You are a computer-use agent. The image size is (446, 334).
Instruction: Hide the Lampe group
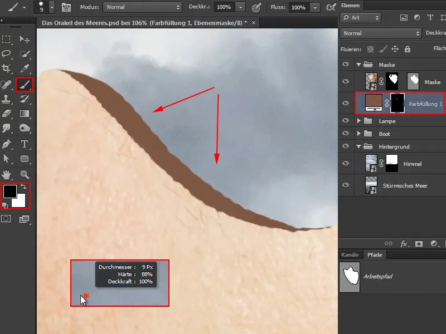pyautogui.click(x=346, y=120)
